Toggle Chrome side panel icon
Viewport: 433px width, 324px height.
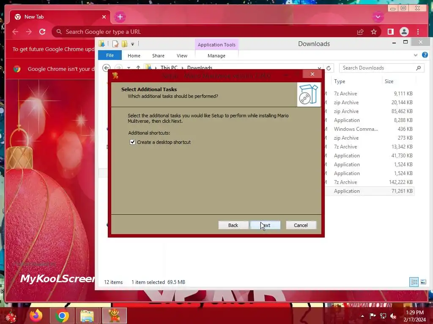pyautogui.click(x=390, y=32)
